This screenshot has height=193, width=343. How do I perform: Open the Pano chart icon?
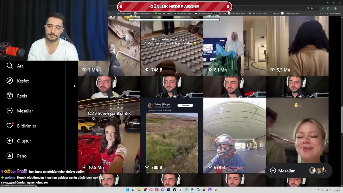pos(10,156)
